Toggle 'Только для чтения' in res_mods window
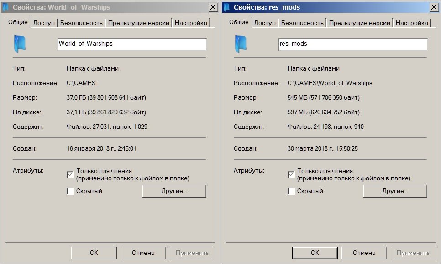 pyautogui.click(x=291, y=174)
